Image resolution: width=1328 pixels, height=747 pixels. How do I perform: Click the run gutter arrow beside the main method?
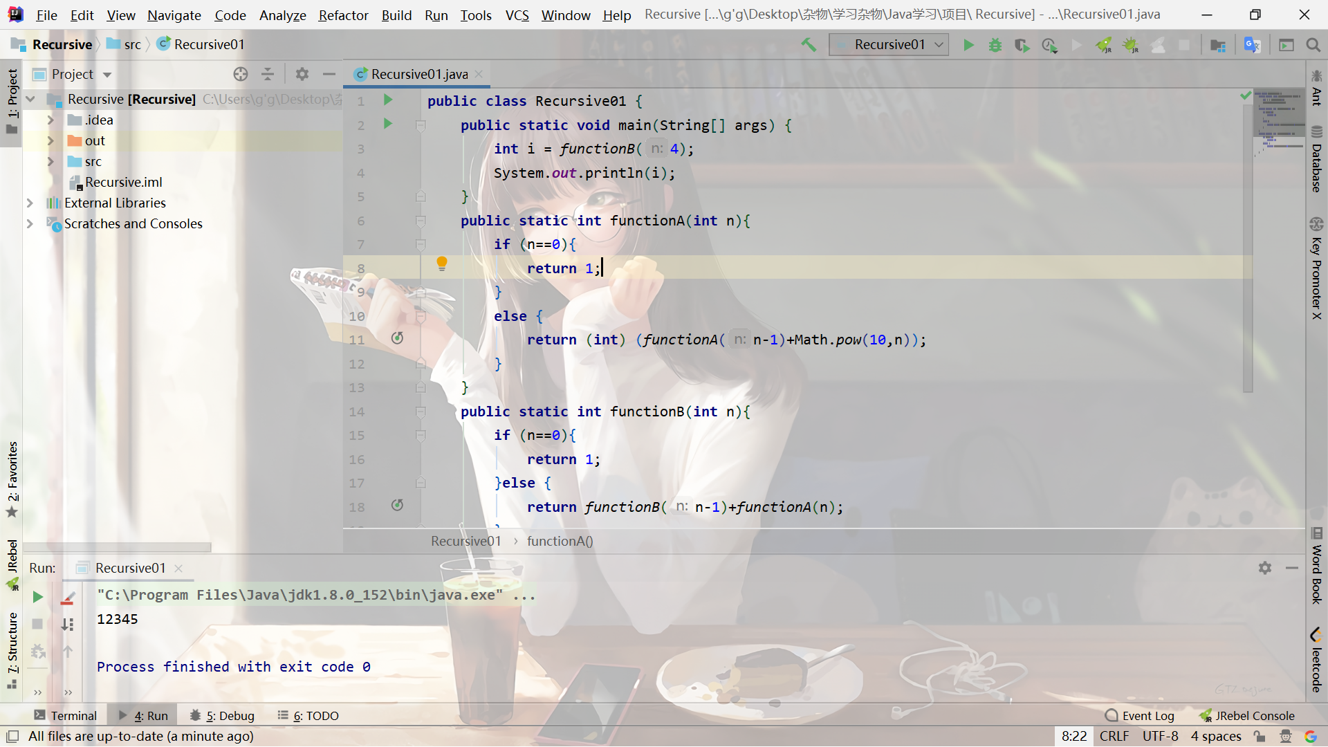[388, 124]
